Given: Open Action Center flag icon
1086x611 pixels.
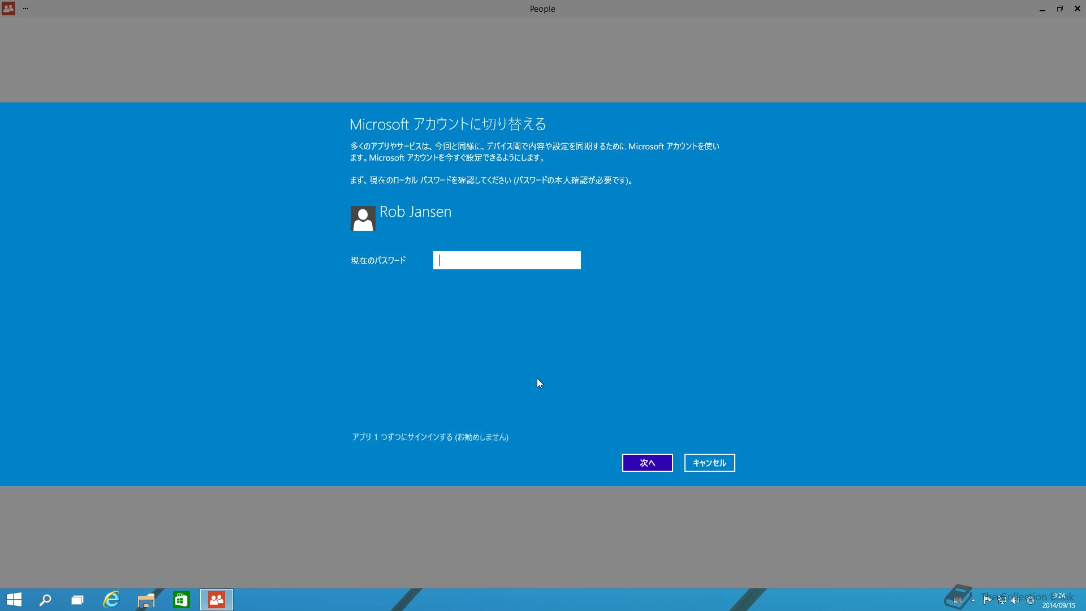Looking at the screenshot, I should pos(987,600).
